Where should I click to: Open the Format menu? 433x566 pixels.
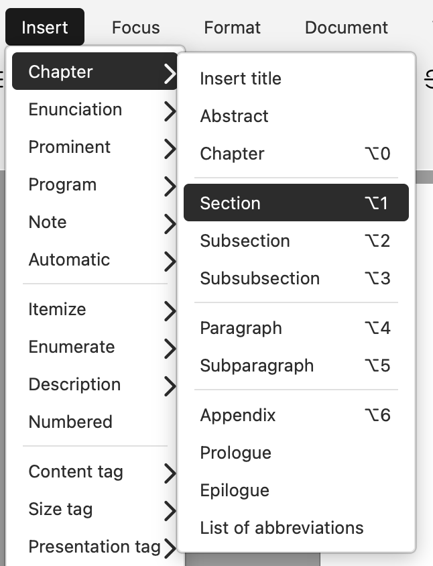tap(232, 27)
